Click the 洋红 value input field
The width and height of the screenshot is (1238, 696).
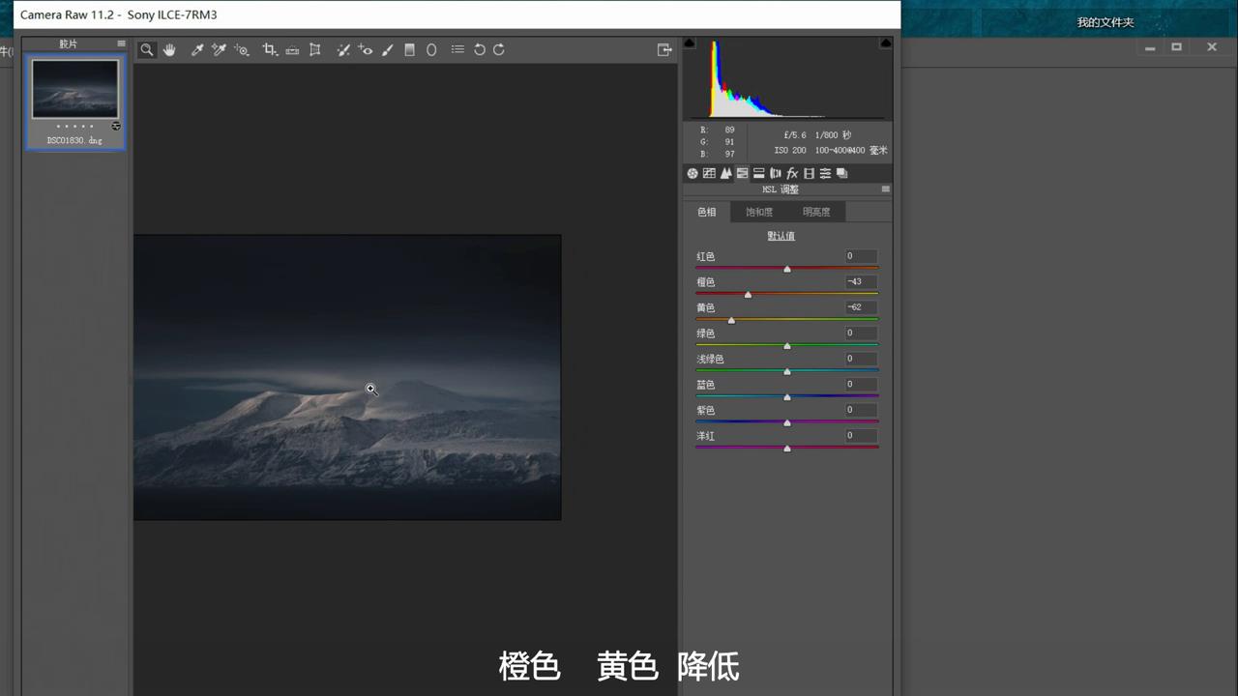(x=860, y=436)
